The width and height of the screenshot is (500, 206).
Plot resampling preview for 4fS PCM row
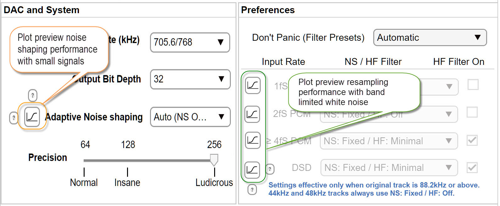point(253,140)
